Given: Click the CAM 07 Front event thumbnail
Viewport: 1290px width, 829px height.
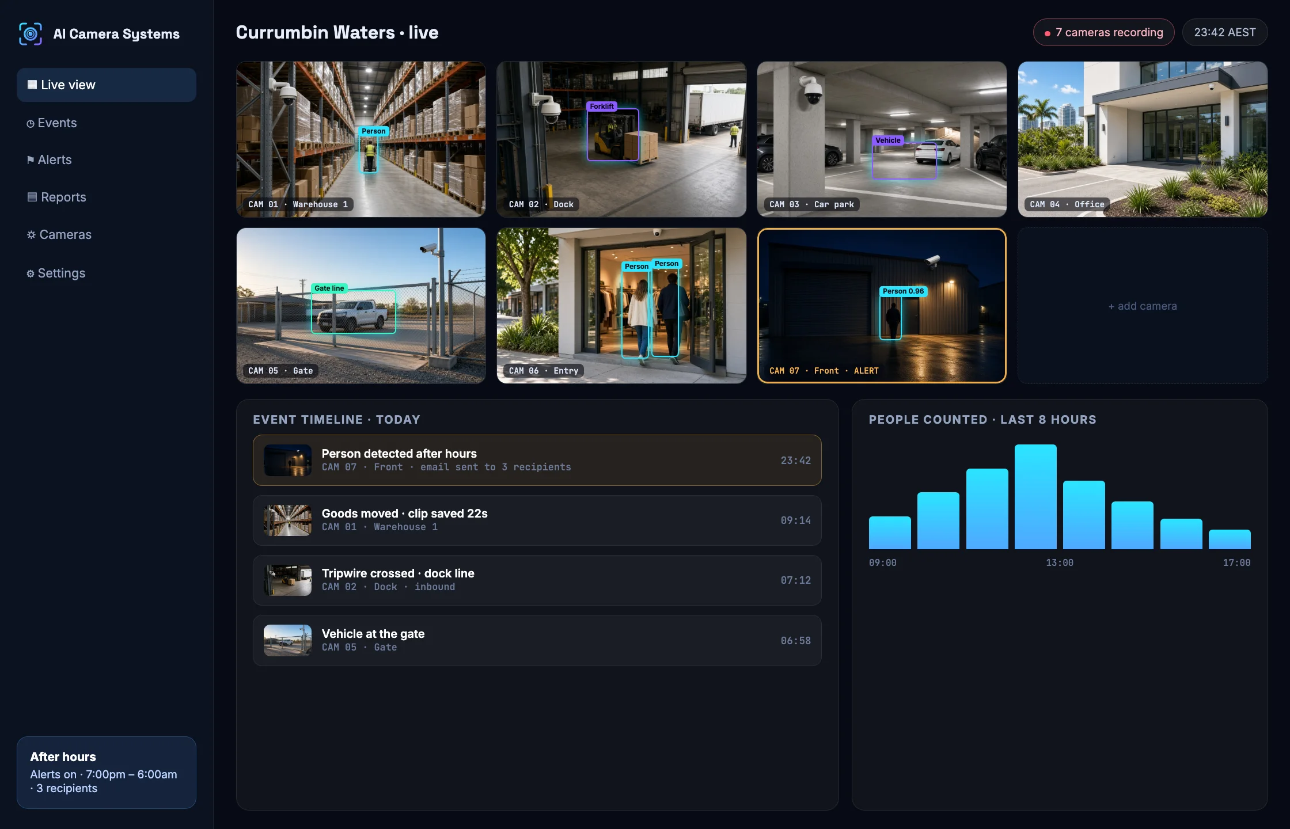Looking at the screenshot, I should point(287,460).
